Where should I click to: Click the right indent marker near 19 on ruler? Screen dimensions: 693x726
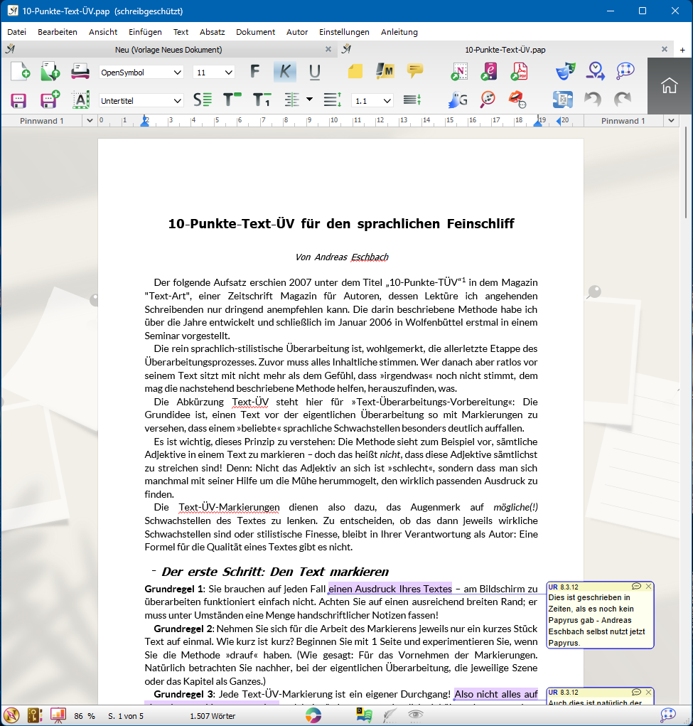coord(538,122)
